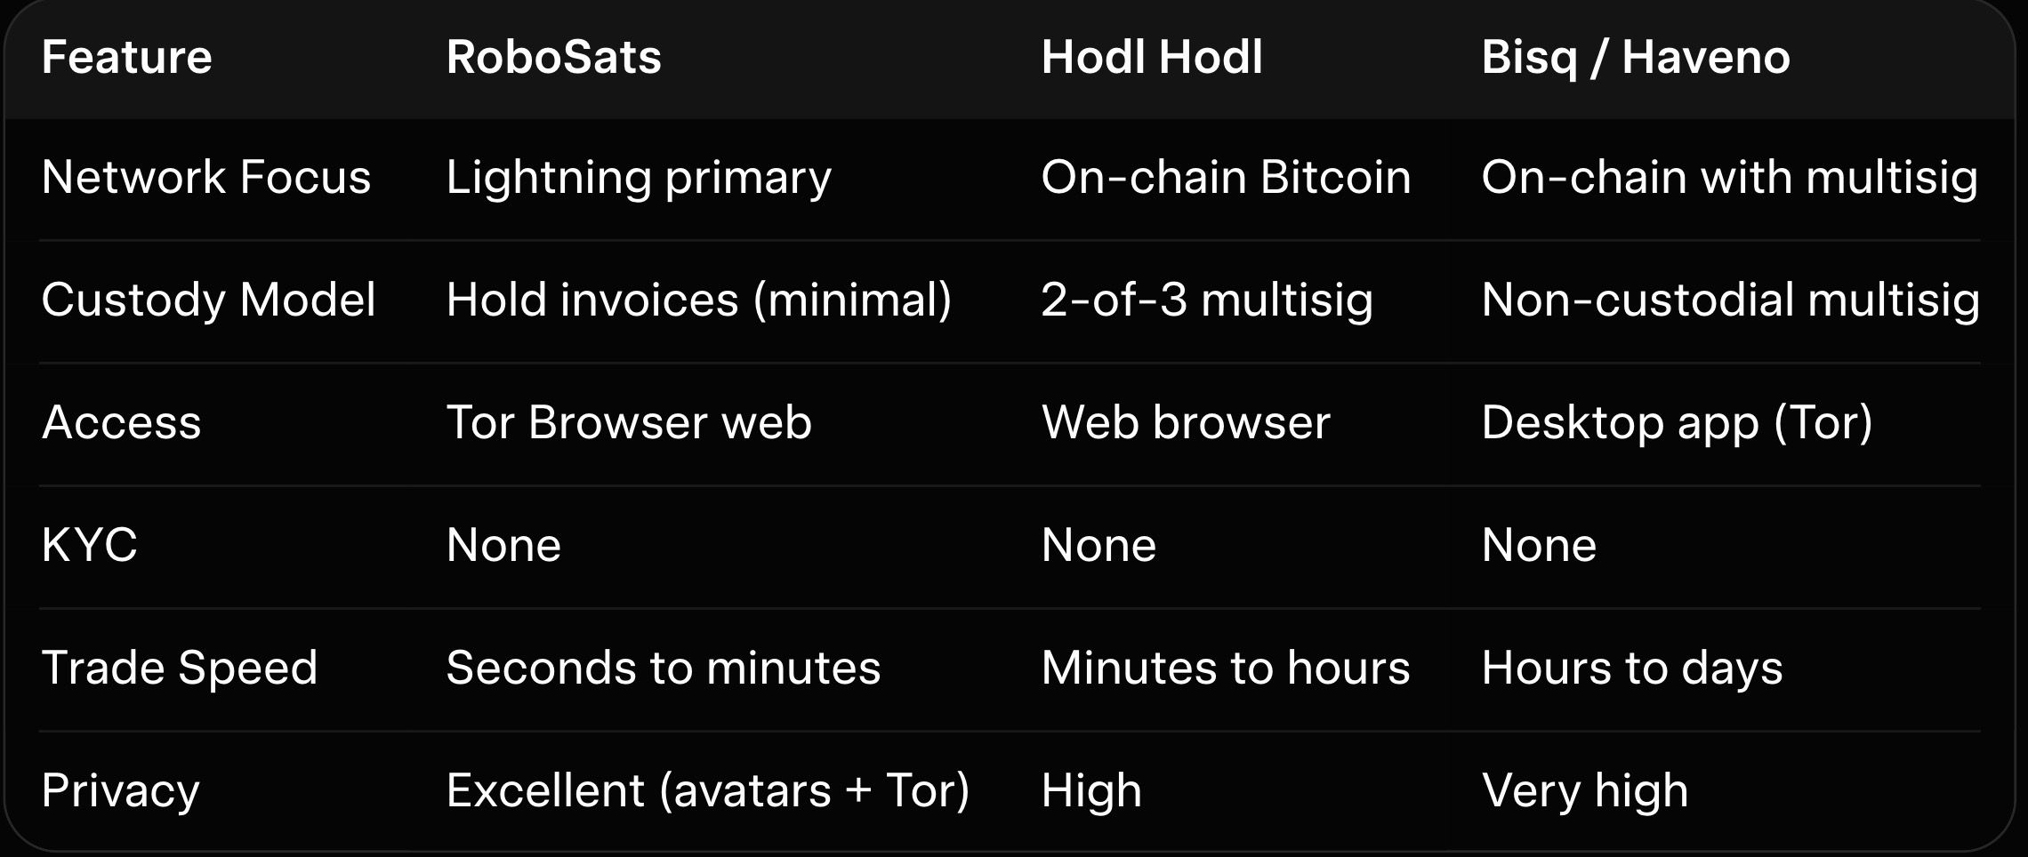Click the Bisq / Haveno column header

[1635, 58]
